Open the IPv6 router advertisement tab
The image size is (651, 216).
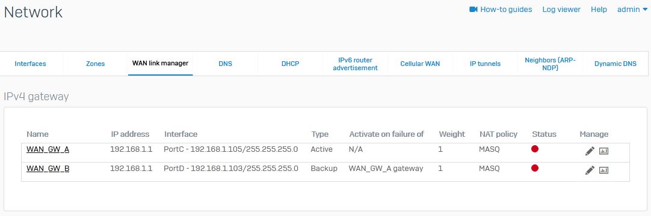coord(356,64)
